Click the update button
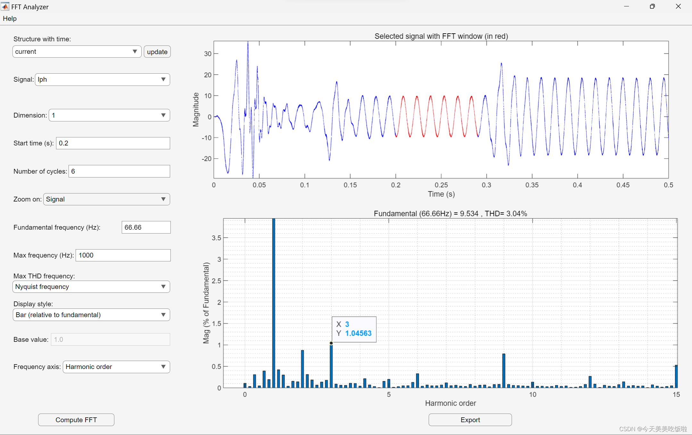 157,52
